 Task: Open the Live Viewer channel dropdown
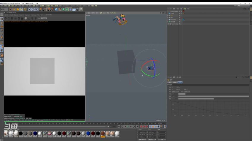pyautogui.click(x=44, y=18)
